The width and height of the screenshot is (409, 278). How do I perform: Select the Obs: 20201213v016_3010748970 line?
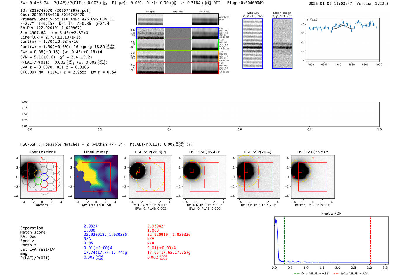tap(52, 15)
